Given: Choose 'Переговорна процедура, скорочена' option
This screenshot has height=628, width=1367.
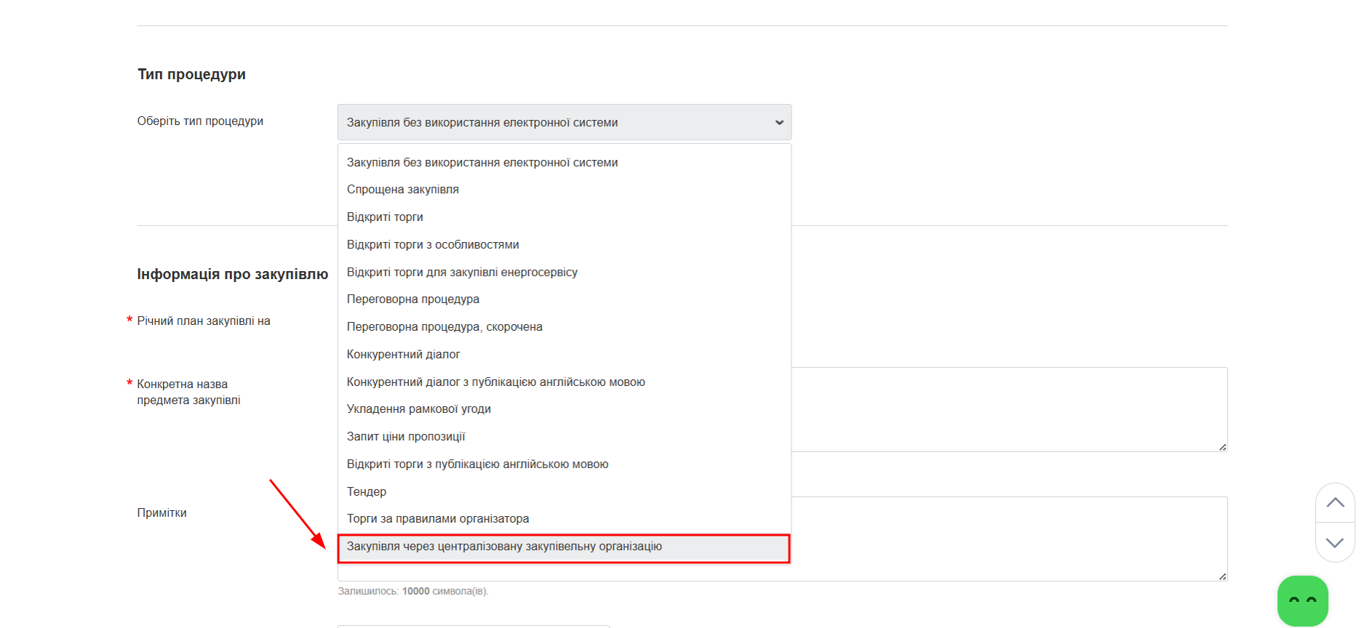Looking at the screenshot, I should (445, 327).
